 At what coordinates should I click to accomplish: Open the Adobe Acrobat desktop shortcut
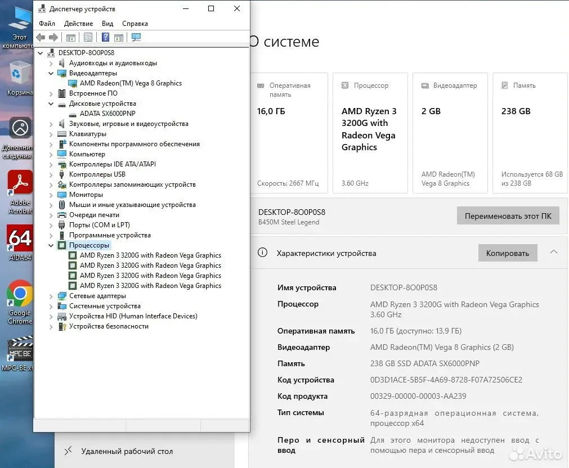tap(20, 192)
